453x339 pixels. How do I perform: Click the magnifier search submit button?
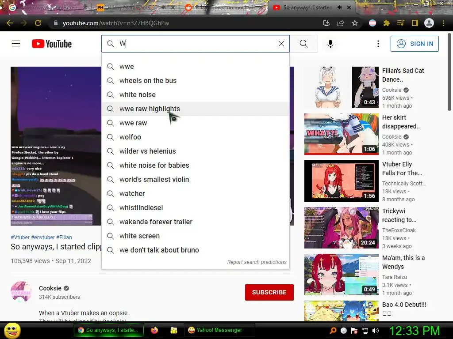coord(303,44)
